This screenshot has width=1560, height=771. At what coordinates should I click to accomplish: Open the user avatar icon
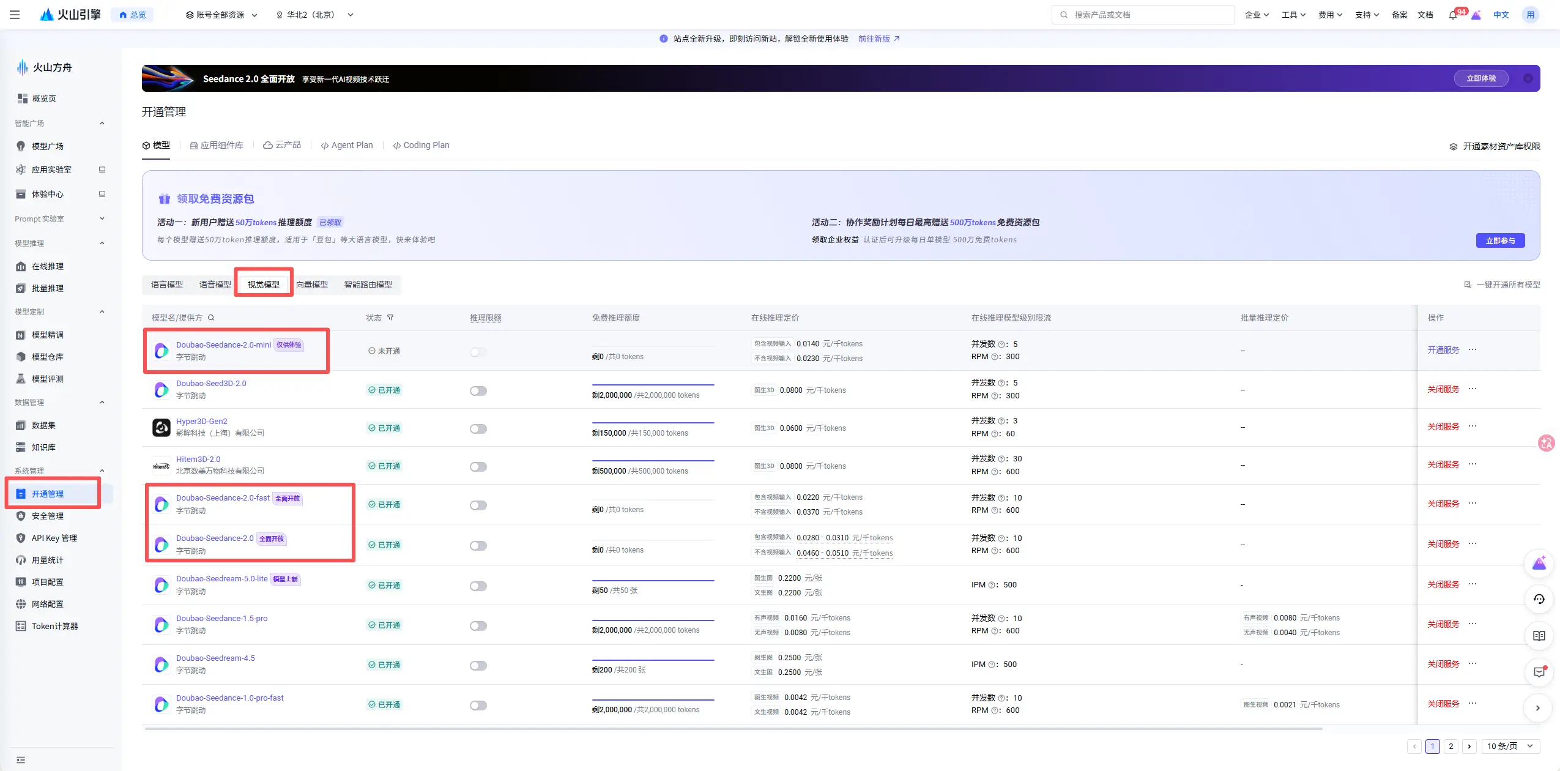click(x=1530, y=15)
